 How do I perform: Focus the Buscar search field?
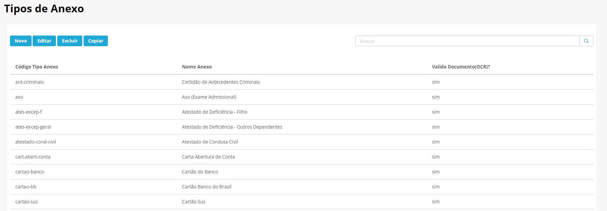coord(467,41)
